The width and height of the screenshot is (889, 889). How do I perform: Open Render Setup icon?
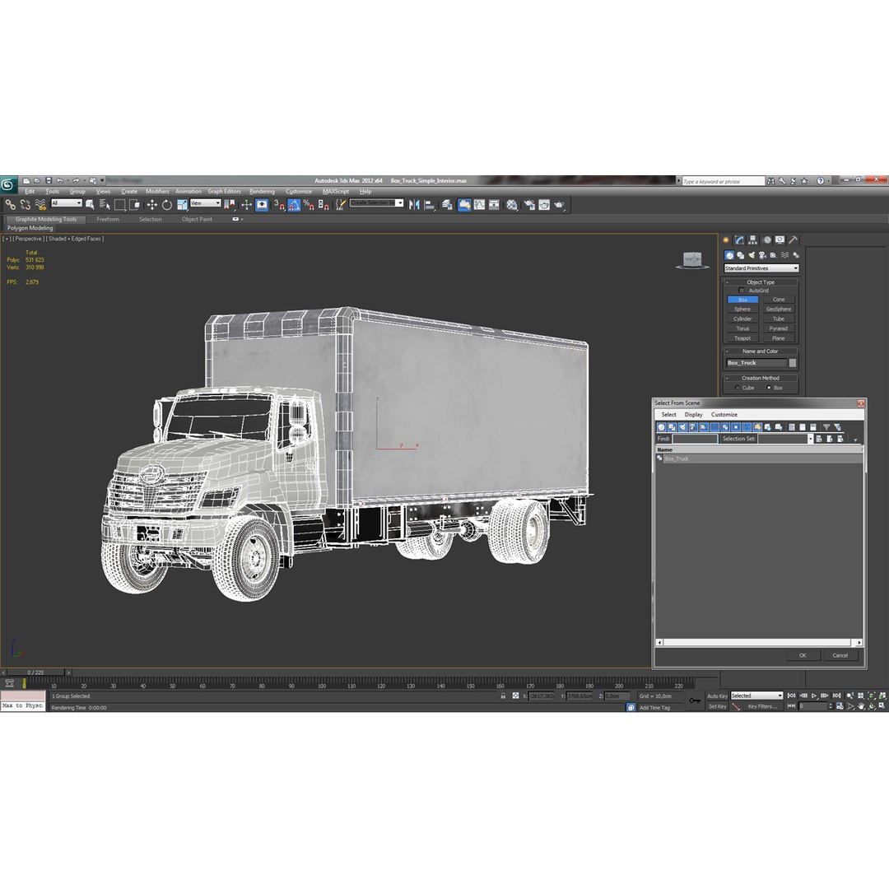[x=529, y=205]
